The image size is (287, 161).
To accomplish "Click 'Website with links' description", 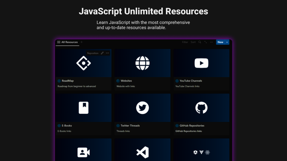I will click(x=126, y=86).
